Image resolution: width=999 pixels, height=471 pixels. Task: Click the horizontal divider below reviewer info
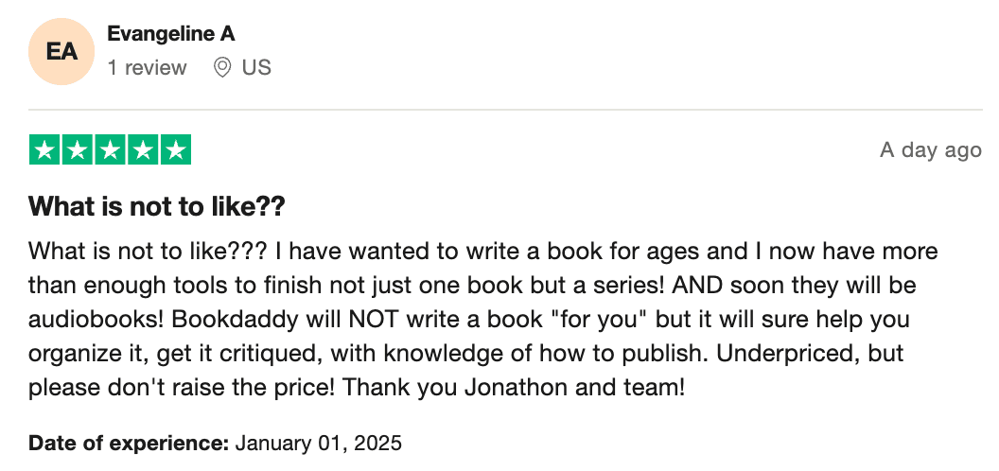coord(499,110)
